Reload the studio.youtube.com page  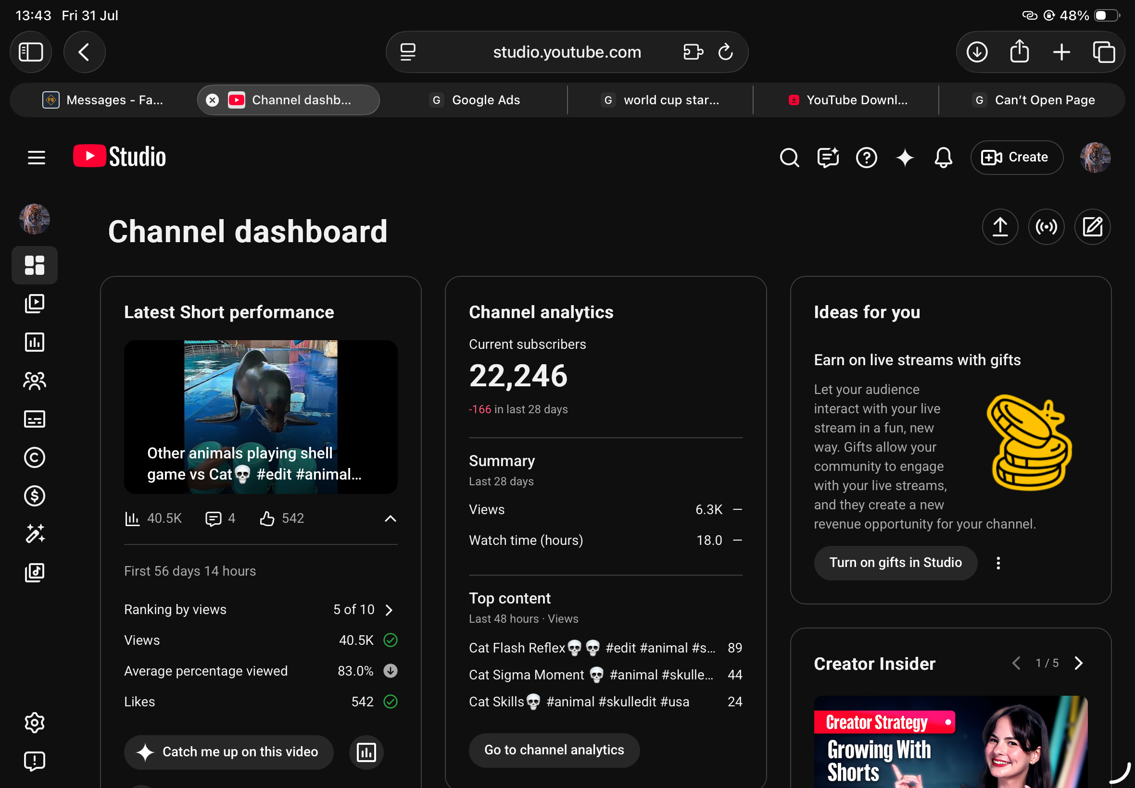pos(725,52)
